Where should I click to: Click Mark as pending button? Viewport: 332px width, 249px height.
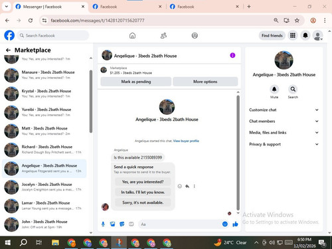(136, 82)
